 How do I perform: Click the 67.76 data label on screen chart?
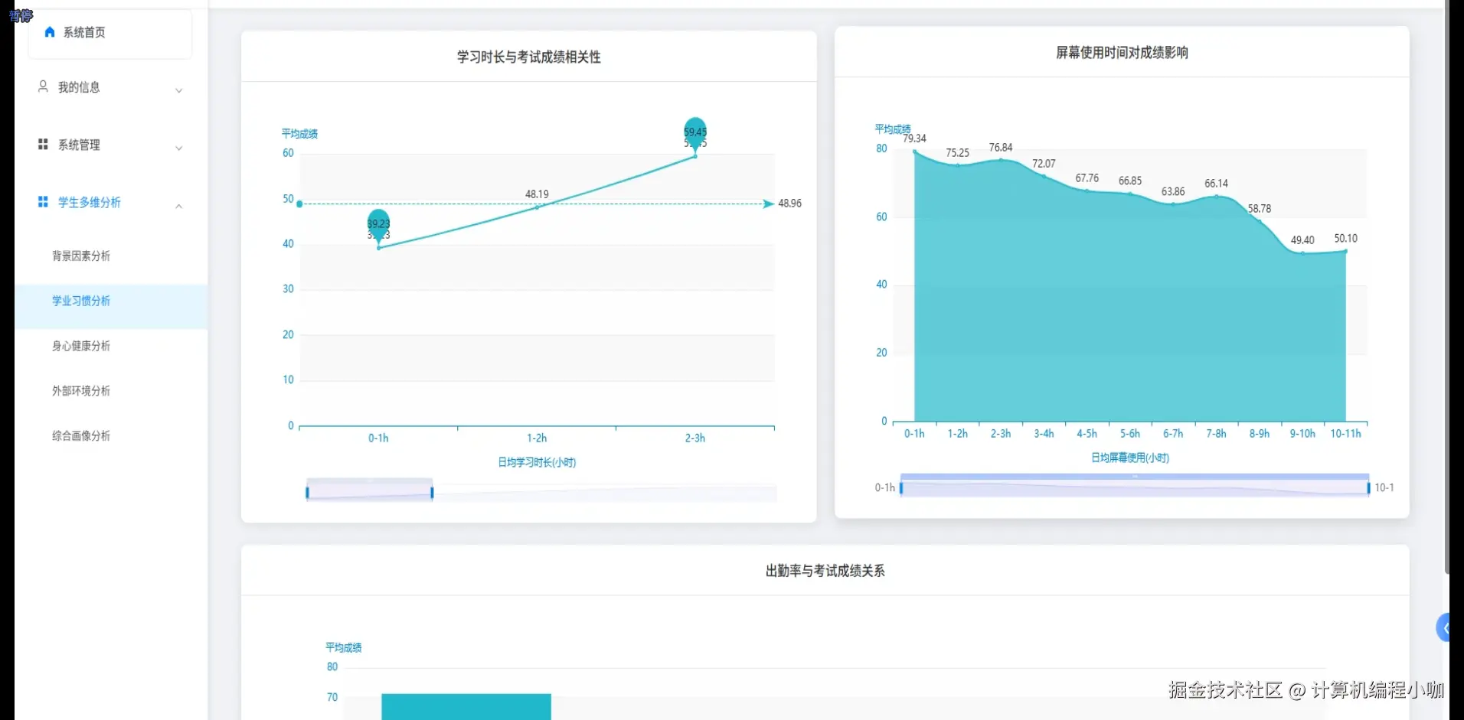click(x=1087, y=178)
